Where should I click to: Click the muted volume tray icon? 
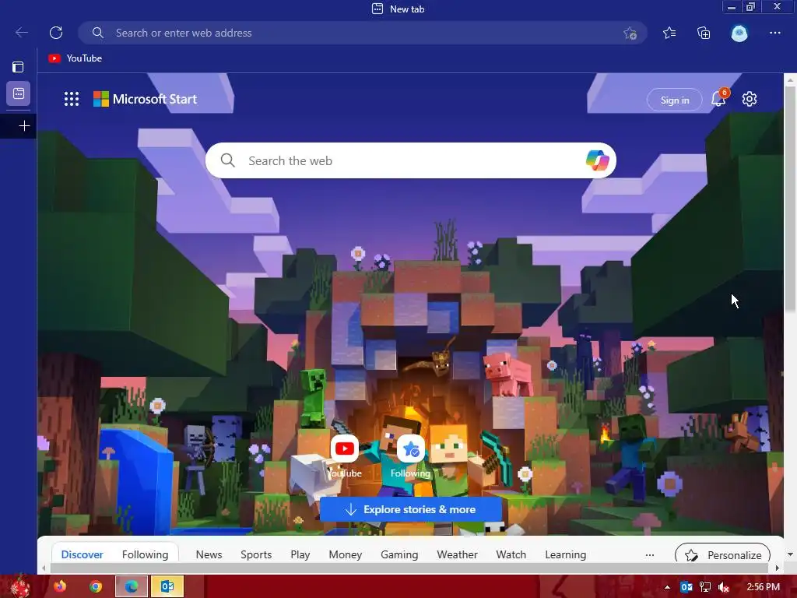(x=724, y=587)
